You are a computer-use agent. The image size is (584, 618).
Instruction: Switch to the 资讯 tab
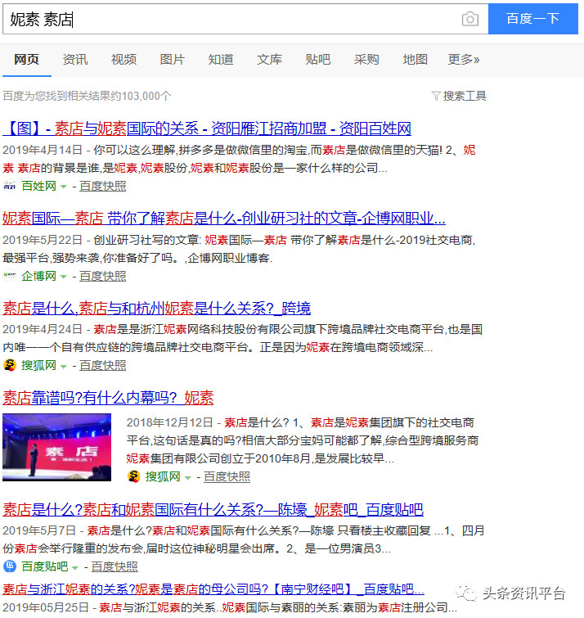click(75, 59)
